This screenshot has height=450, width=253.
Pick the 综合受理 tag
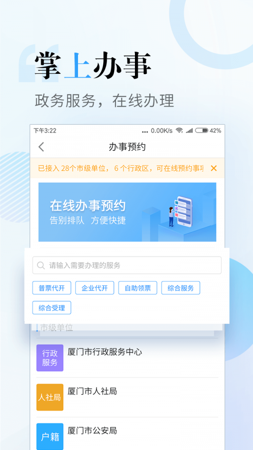pos(51,307)
